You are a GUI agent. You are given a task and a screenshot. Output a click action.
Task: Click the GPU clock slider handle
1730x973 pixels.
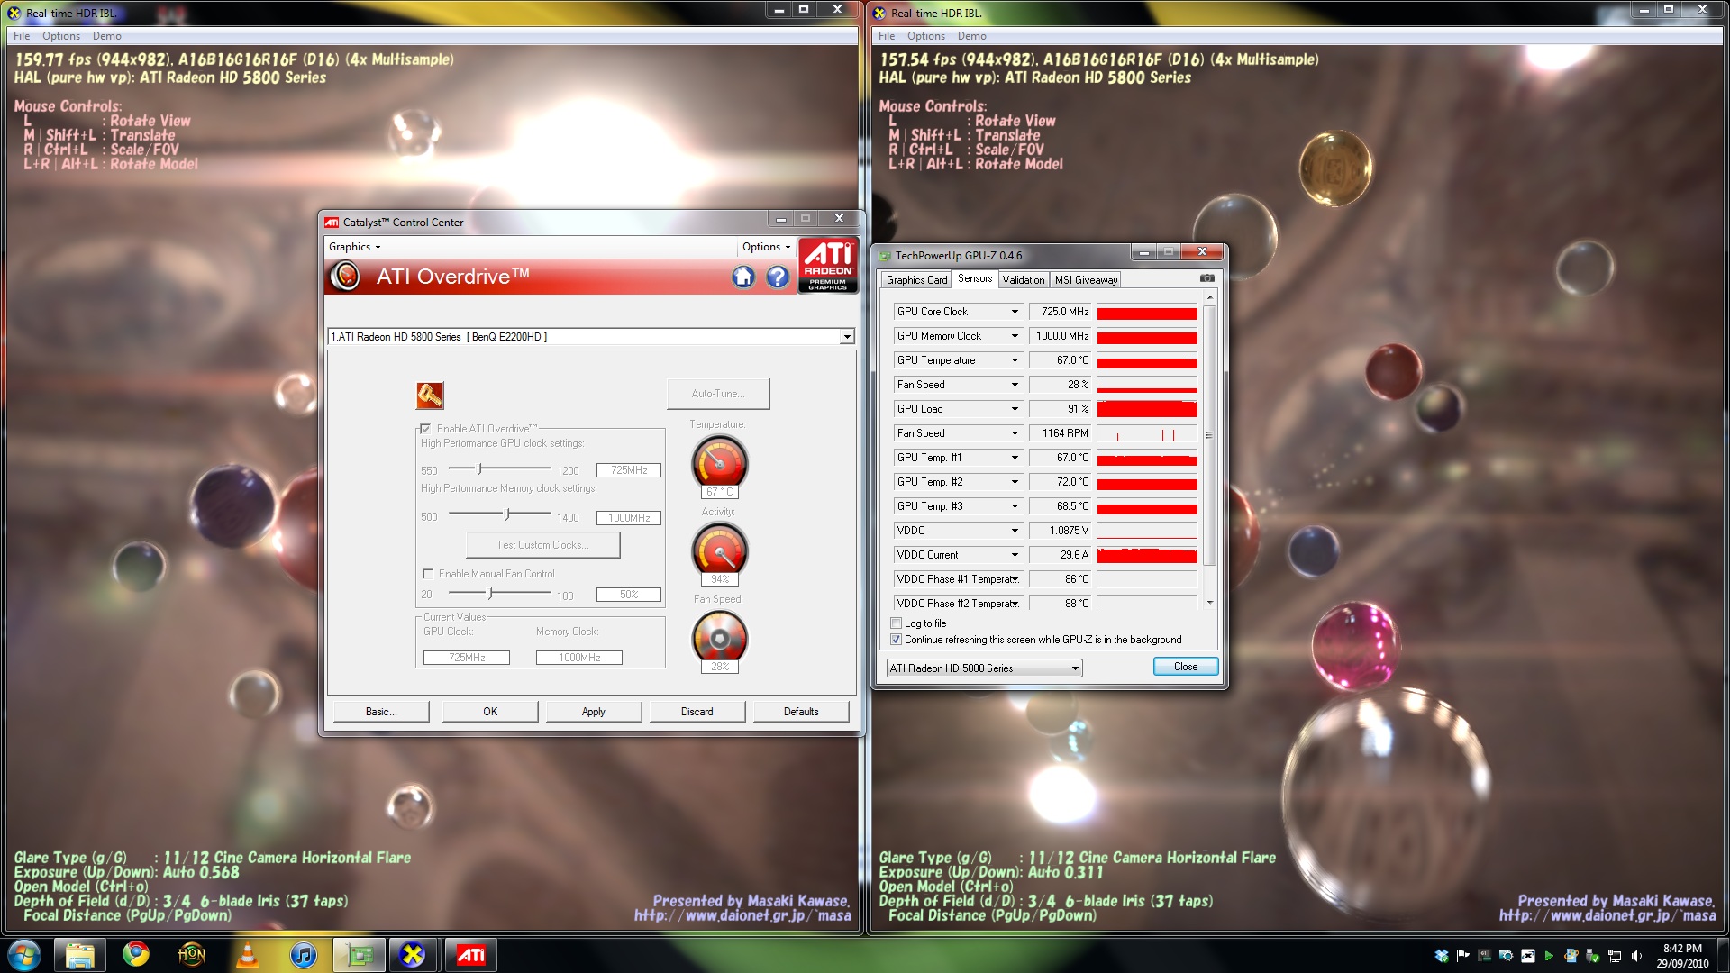point(481,468)
